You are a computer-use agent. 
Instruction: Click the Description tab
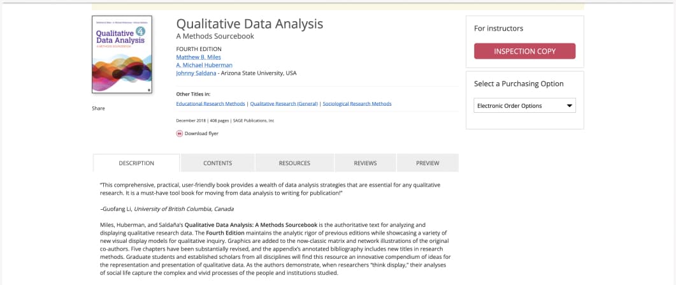(x=136, y=163)
